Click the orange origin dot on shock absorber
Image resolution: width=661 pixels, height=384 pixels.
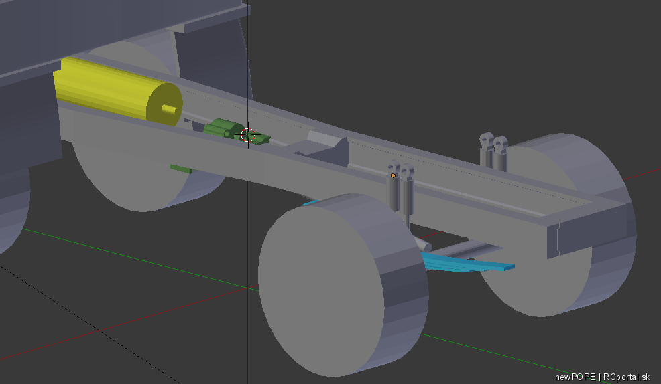click(393, 175)
